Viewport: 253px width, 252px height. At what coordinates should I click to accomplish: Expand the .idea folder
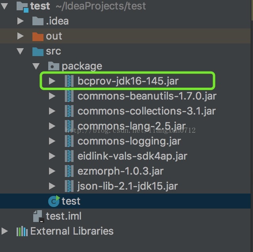21,21
